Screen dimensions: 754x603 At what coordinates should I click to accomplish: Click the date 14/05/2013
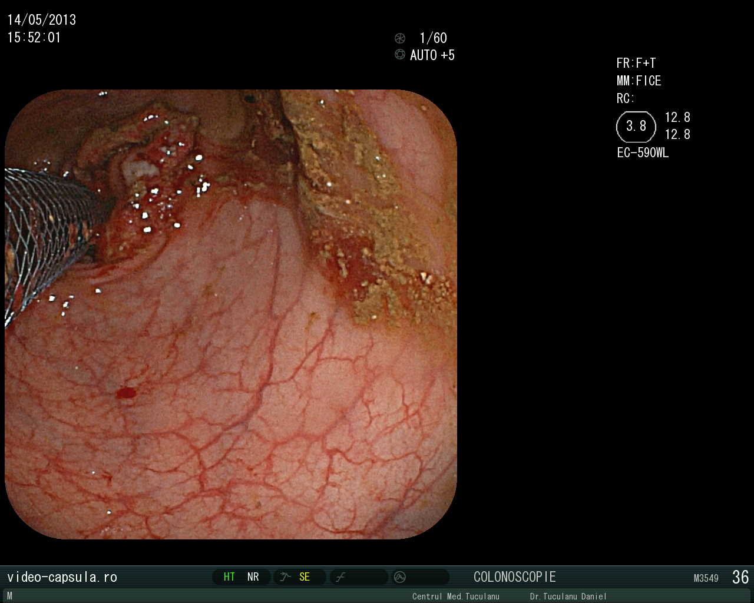[x=42, y=20]
